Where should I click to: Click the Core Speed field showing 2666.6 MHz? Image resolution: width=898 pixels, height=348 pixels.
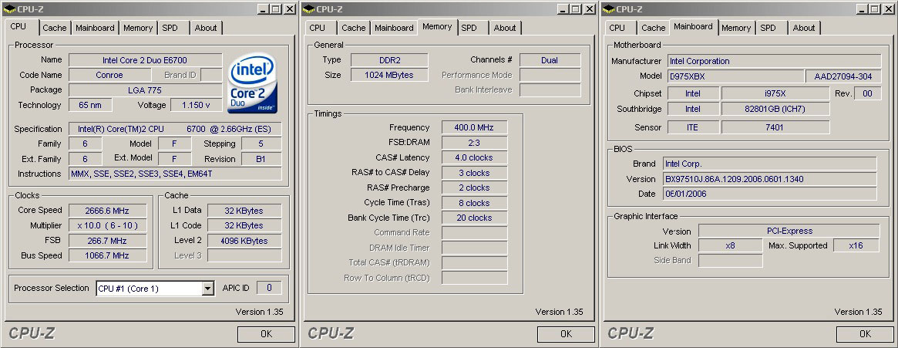click(x=98, y=211)
